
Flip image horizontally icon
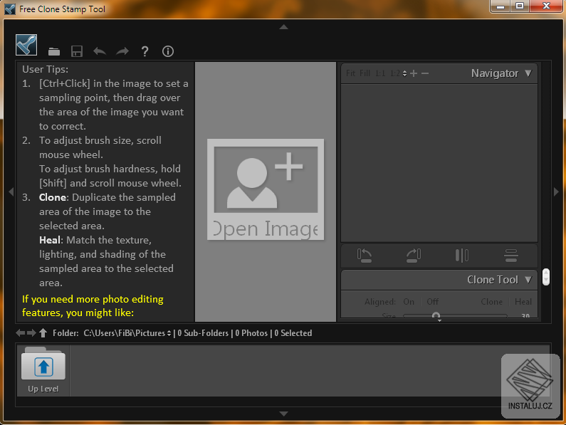[462, 256]
